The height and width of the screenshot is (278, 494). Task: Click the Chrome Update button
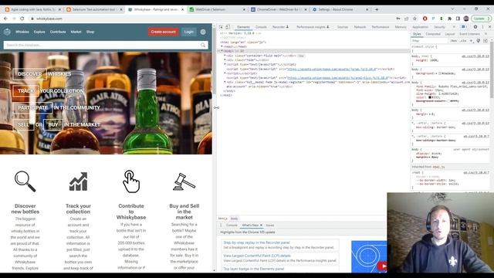[x=482, y=19]
